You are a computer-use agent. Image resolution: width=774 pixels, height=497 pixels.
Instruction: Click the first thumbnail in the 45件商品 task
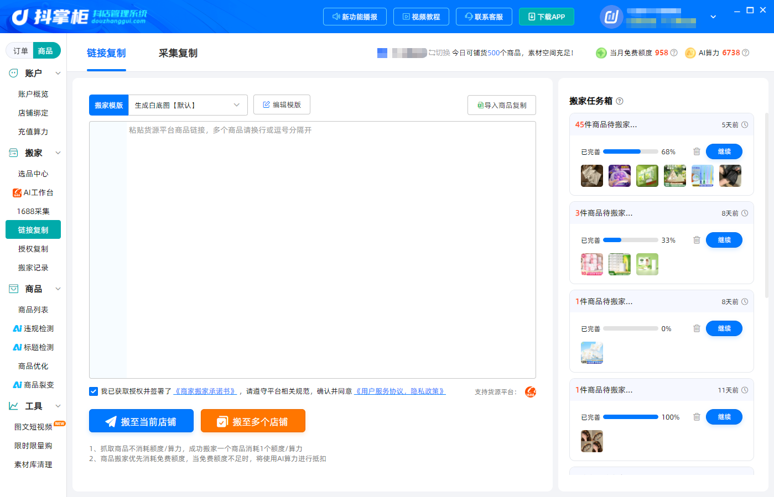[x=592, y=176]
